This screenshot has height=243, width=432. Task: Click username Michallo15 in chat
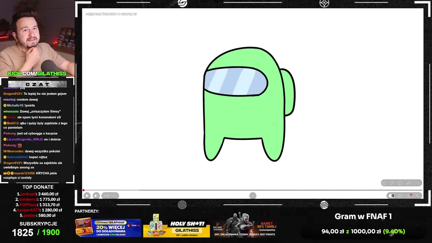16,106
